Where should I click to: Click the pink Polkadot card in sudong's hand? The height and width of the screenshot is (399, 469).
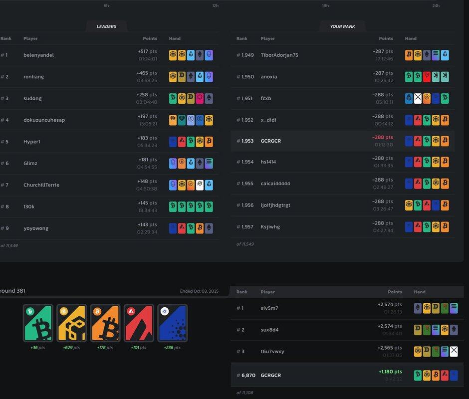(200, 98)
